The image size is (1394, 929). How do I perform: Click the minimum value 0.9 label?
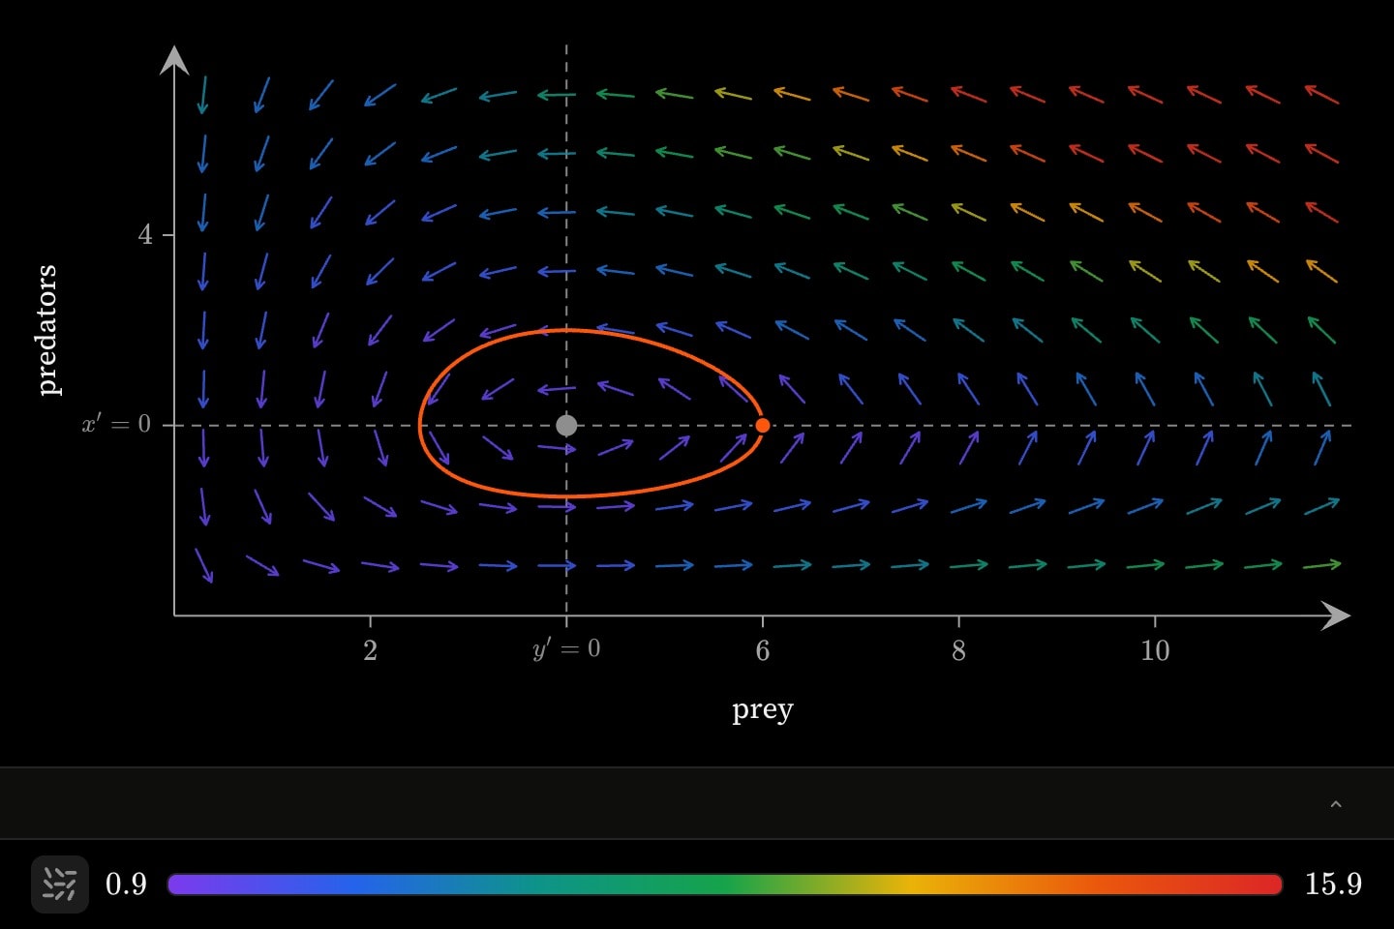click(x=126, y=884)
